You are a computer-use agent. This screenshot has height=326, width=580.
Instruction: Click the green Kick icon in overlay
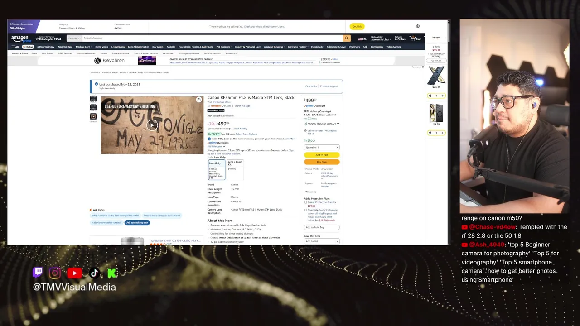point(112,273)
